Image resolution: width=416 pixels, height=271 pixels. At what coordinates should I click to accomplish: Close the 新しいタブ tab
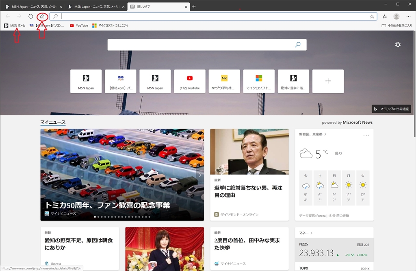point(186,7)
